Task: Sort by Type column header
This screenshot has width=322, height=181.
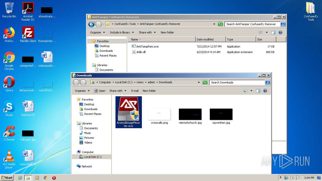Action: [x=241, y=39]
